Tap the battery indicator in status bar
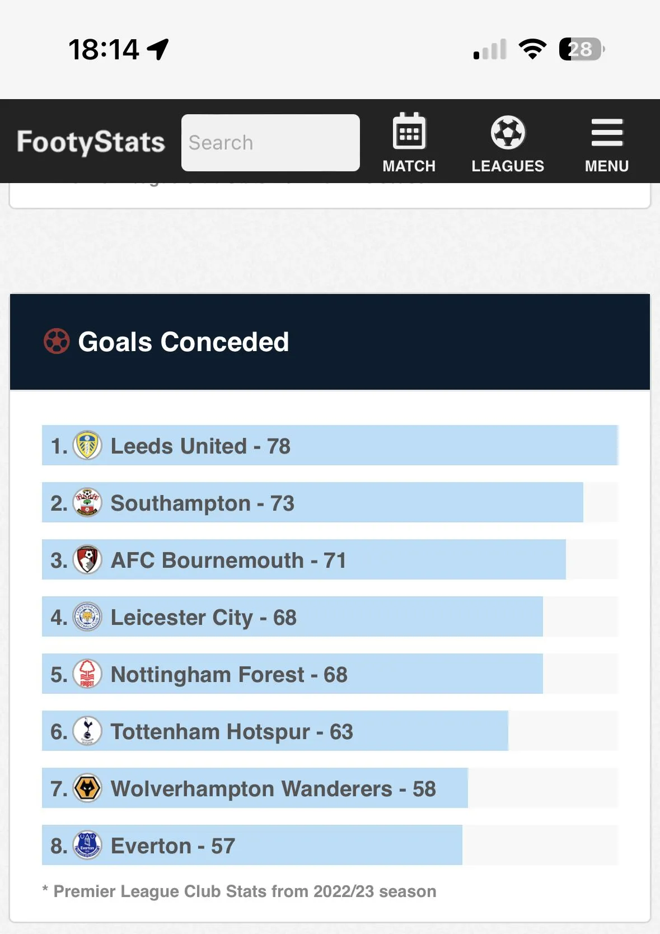660x934 pixels. coord(581,49)
